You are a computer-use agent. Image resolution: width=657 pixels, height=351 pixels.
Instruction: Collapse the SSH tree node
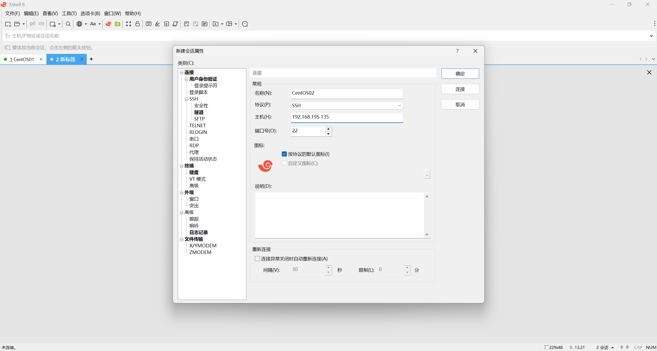pos(187,99)
